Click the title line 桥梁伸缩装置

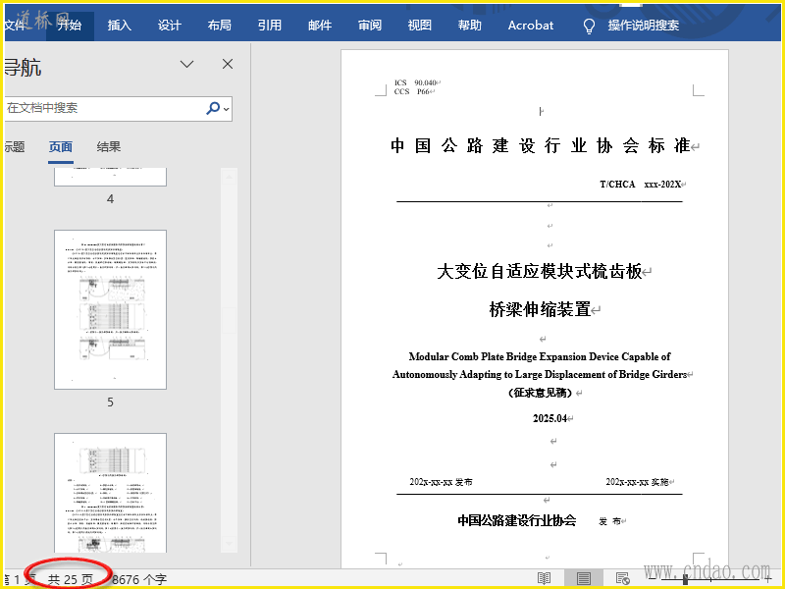point(540,309)
